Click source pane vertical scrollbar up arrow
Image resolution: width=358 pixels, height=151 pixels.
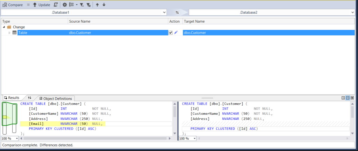[x=175, y=104]
